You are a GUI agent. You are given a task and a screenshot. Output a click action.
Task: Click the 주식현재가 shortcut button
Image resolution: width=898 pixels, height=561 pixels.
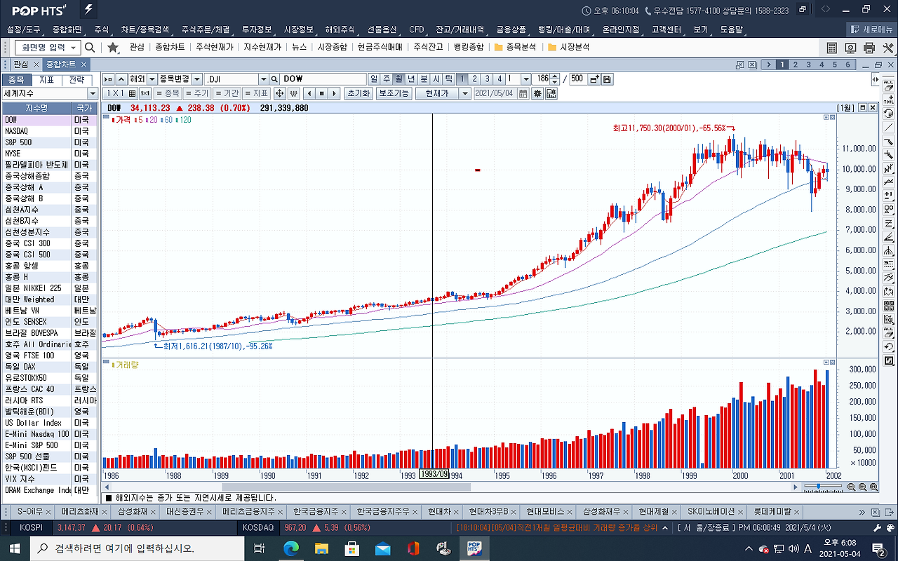(214, 47)
